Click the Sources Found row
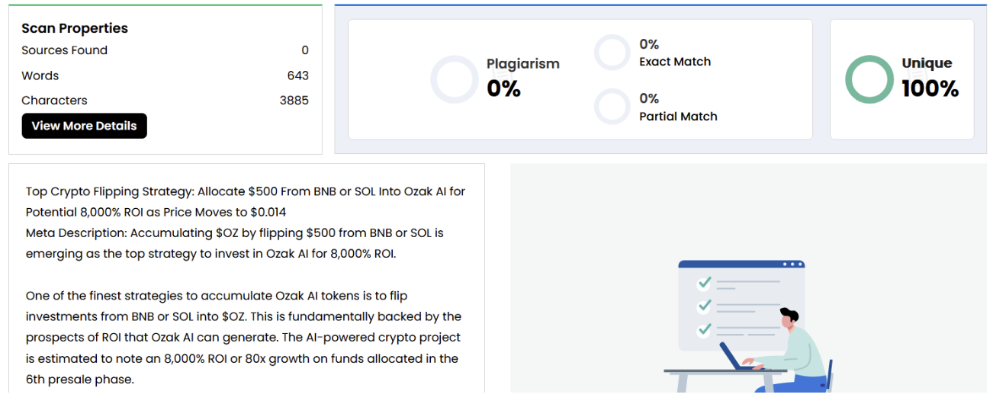 [65, 50]
